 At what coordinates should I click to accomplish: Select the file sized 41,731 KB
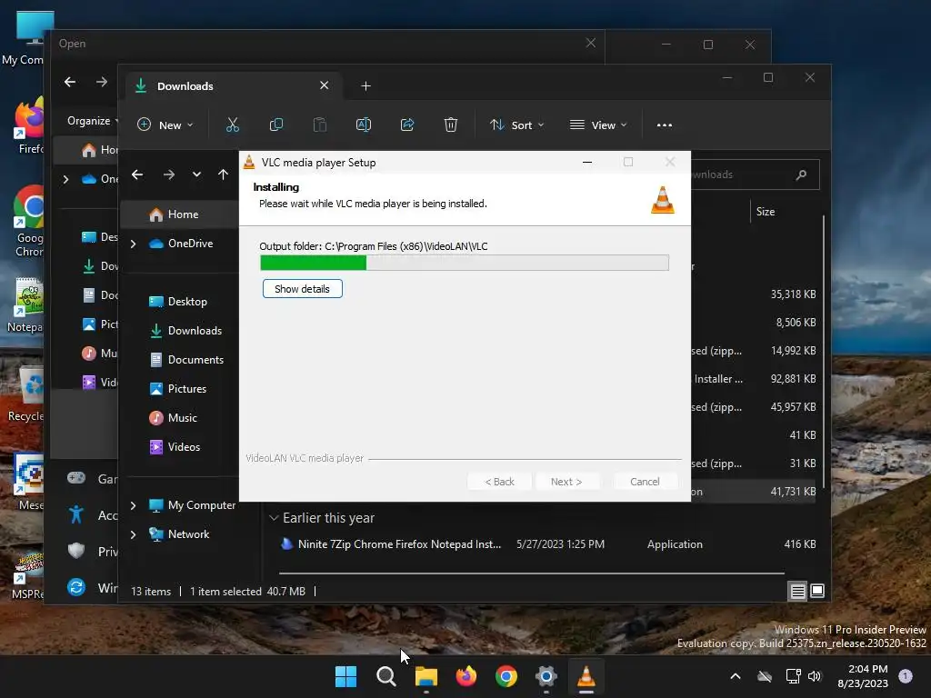(x=754, y=492)
